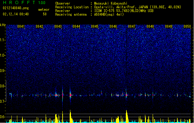Image resolution: width=194 pixels, height=123 pixels.
Task: Click the 0843 time marker
Action: (x=58, y=26)
